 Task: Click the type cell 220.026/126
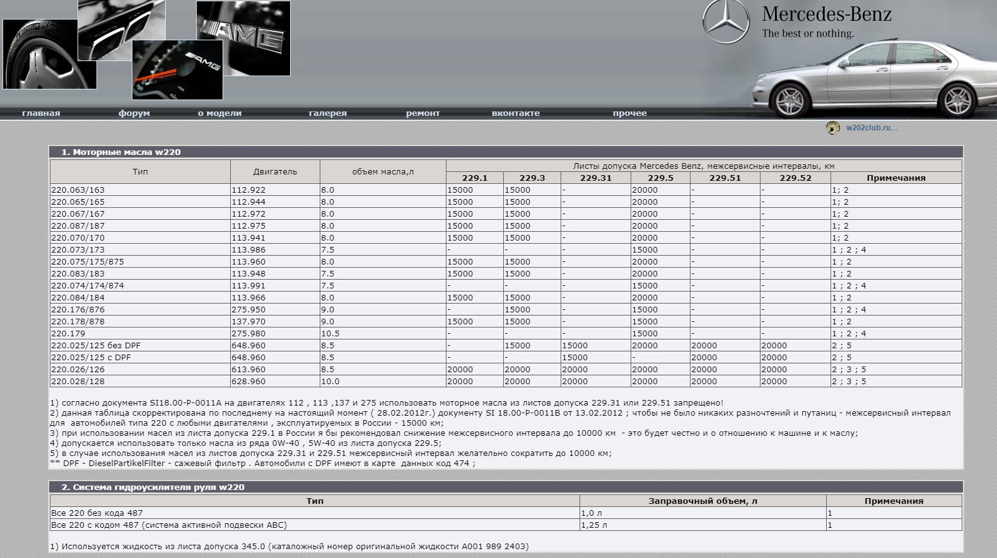point(140,370)
